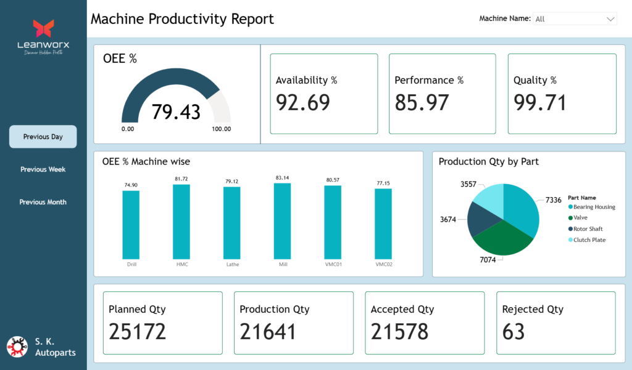Select the green Valve pie slice
This screenshot has height=370, width=632.
[500, 238]
